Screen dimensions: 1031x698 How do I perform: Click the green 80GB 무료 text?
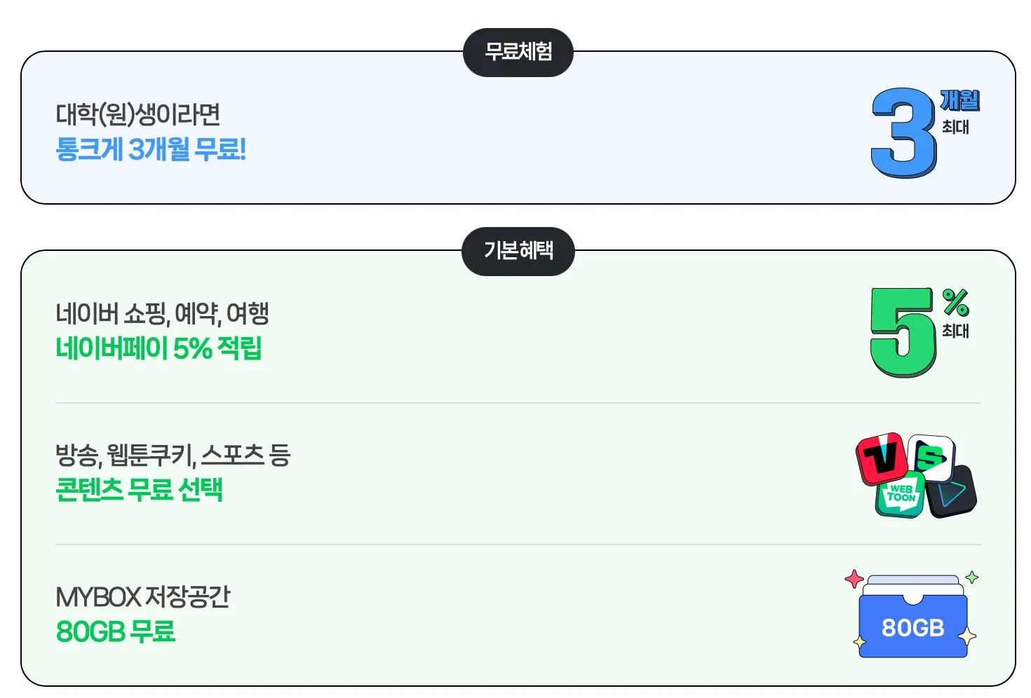click(116, 631)
